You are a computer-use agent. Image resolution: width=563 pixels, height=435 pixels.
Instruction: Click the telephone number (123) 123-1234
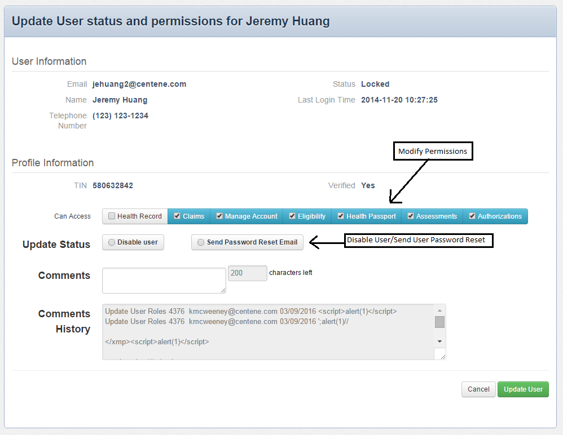[x=120, y=116]
